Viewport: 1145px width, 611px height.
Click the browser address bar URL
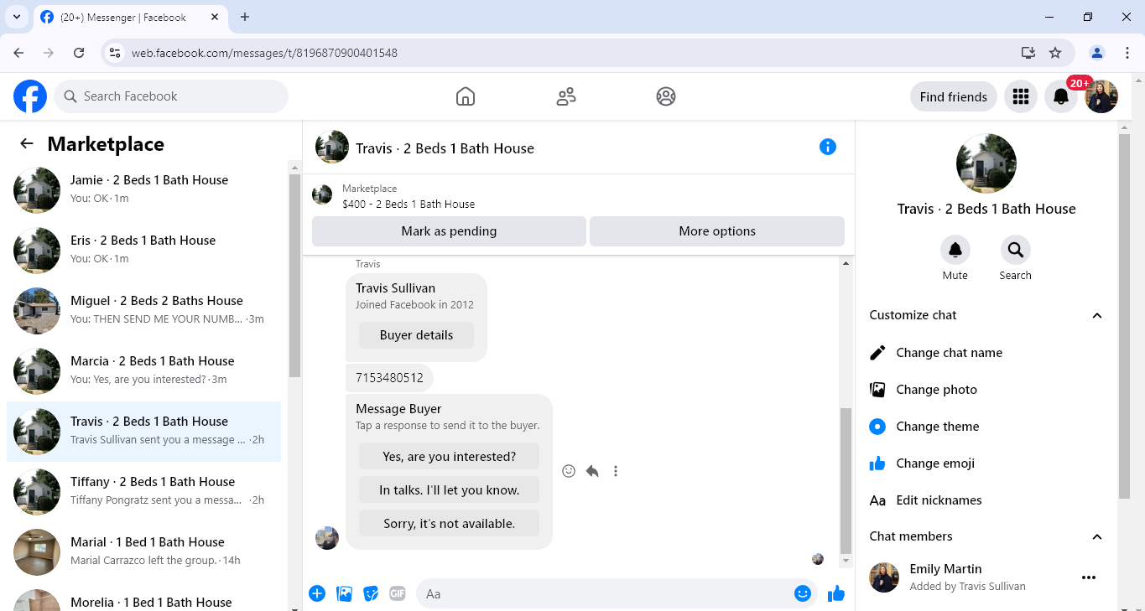coord(264,53)
